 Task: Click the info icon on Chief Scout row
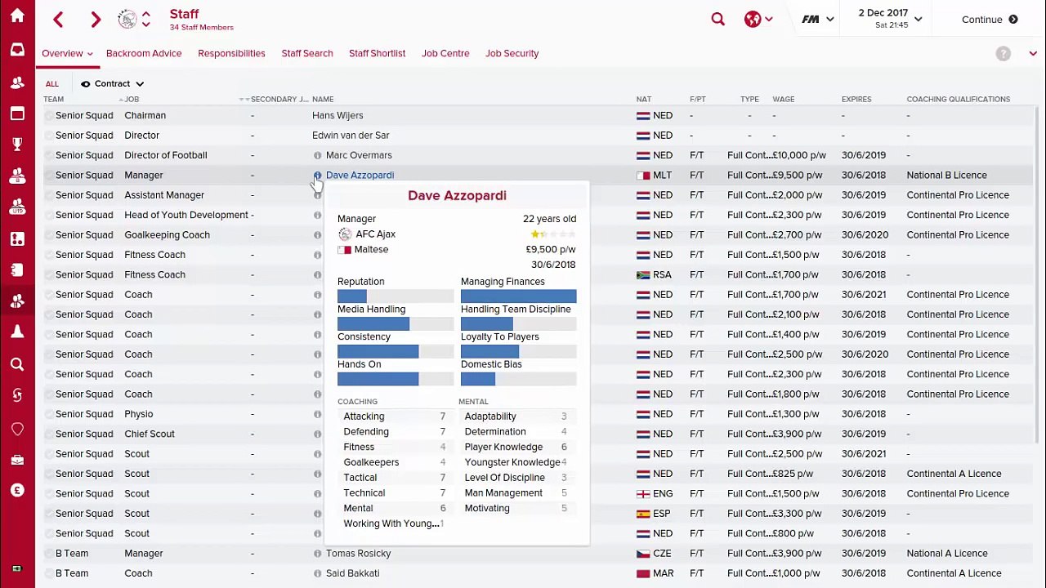click(x=317, y=434)
